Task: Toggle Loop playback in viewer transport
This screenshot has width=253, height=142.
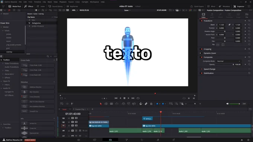Action: click(x=138, y=98)
